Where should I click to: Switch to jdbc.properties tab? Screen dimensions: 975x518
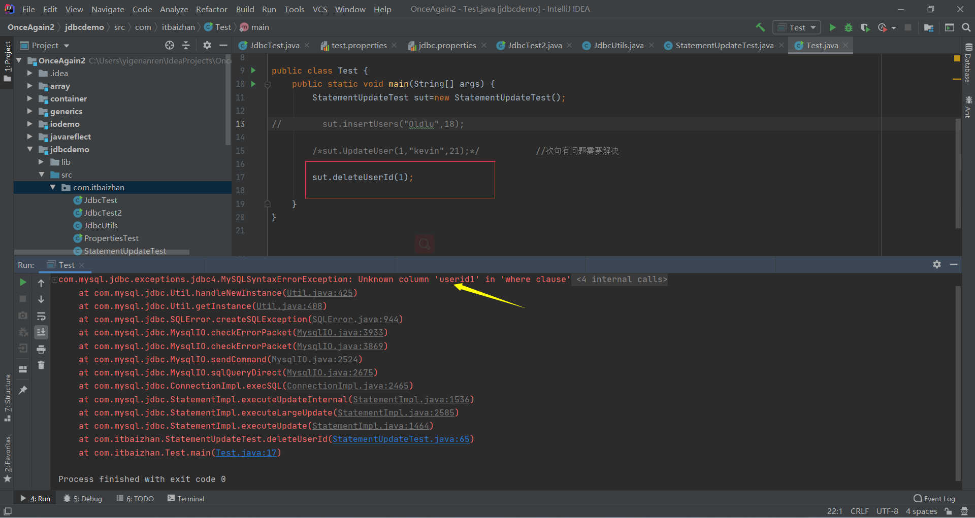coord(447,45)
